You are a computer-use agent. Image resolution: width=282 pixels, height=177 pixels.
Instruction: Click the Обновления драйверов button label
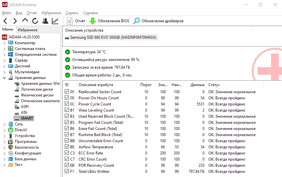pyautogui.click(x=162, y=21)
